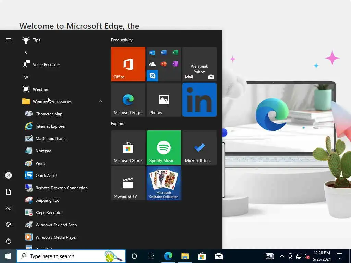This screenshot has height=263, width=351.
Task: Open the OneNote mini tile
Action: (175, 64)
